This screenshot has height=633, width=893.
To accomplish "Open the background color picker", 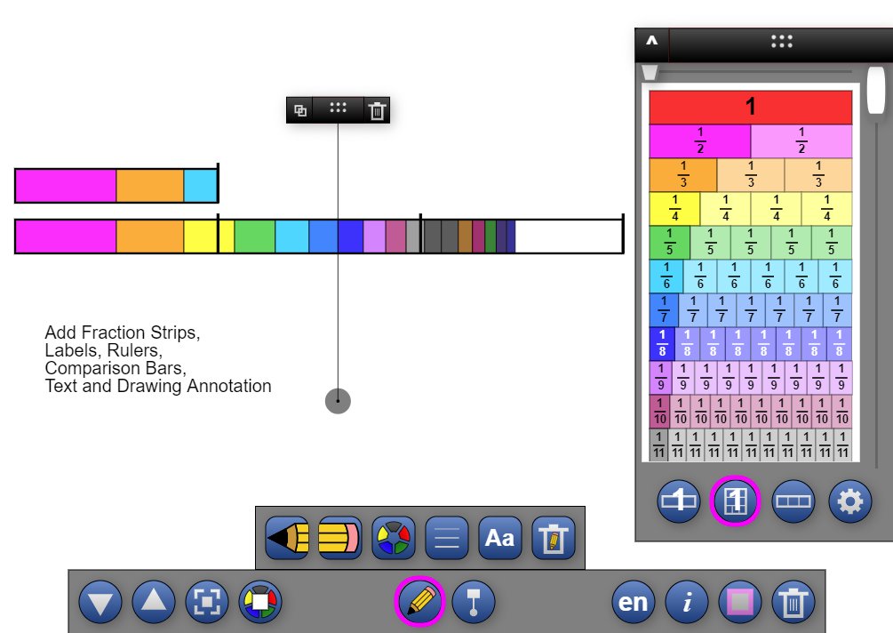I will click(260, 602).
